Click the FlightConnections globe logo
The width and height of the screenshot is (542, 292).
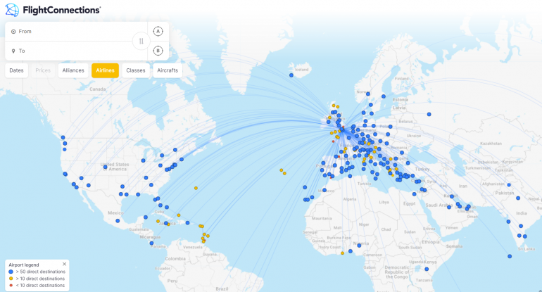[12, 10]
